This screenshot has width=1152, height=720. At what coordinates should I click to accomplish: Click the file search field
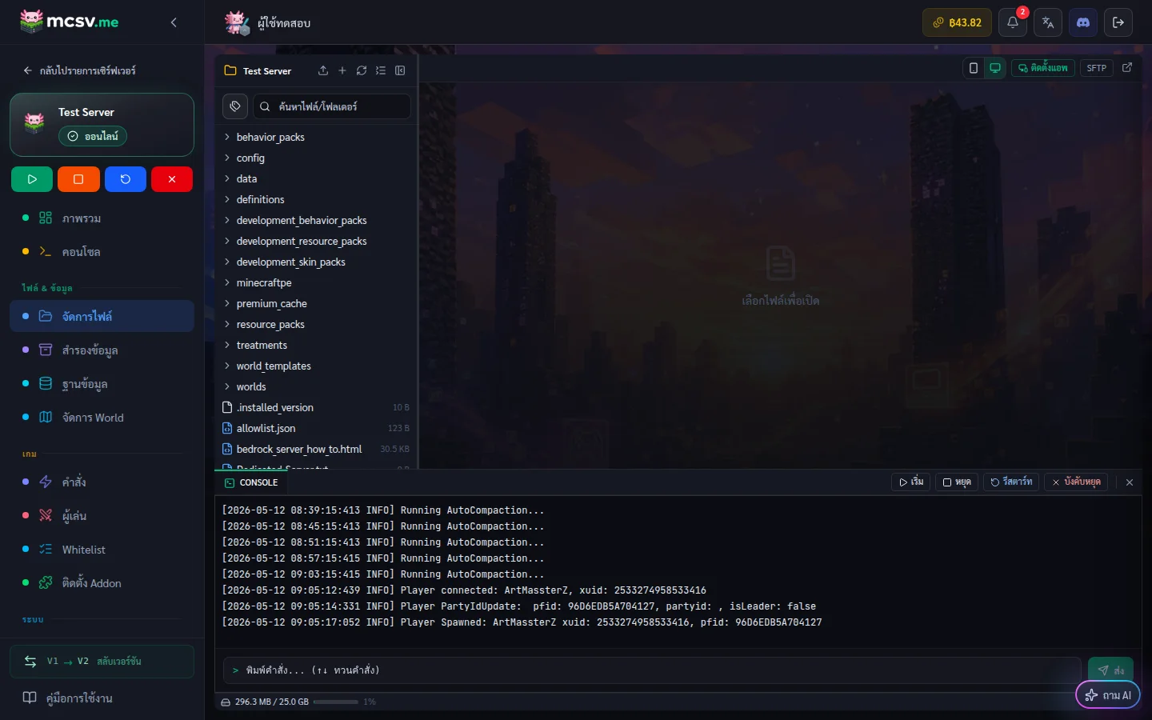click(332, 106)
